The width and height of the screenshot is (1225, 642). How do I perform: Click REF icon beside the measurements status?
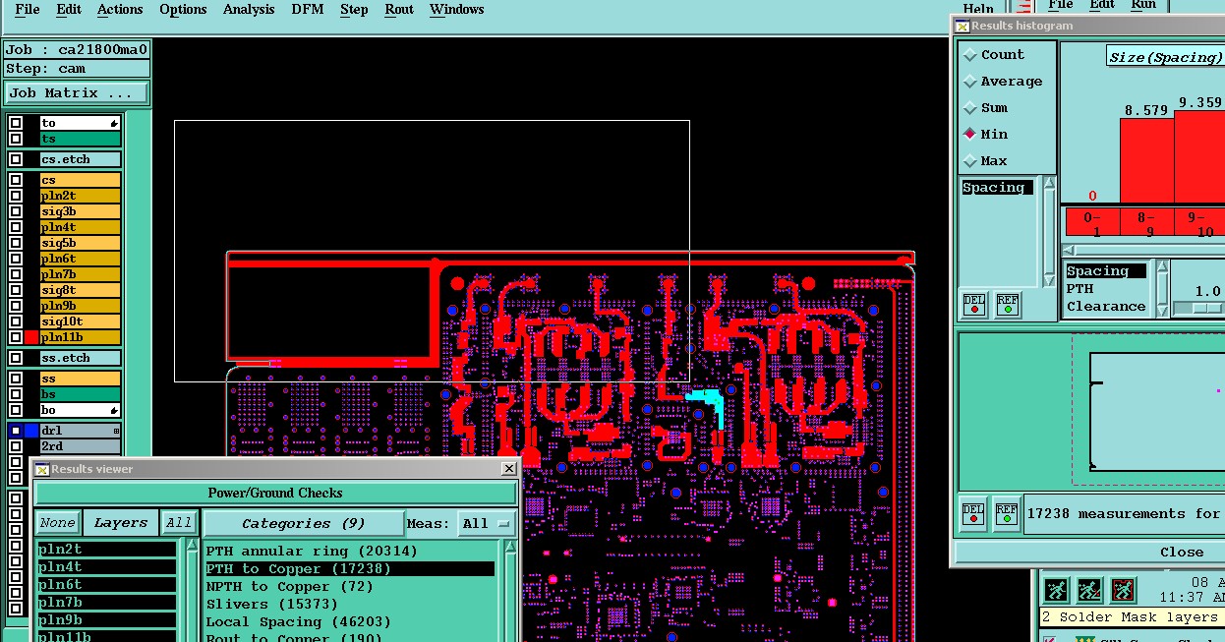pyautogui.click(x=1007, y=514)
